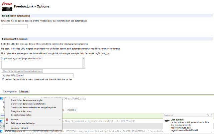Click the Freebox icon in the notification popup
214x134 pixels.
[167, 120]
